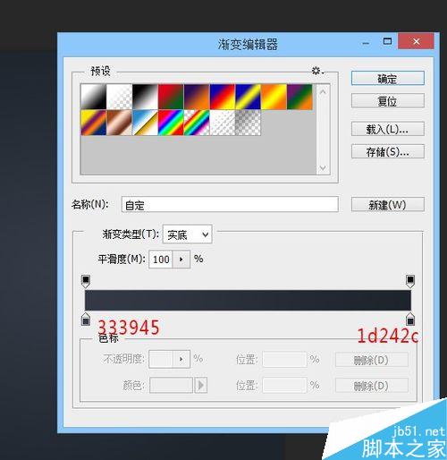The image size is (447, 460).
Task: Select the chrome gradient preset
Action: click(145, 123)
